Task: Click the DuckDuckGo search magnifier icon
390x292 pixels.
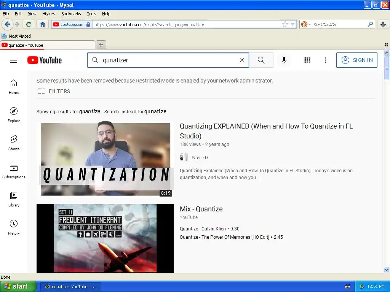Action: (x=370, y=24)
